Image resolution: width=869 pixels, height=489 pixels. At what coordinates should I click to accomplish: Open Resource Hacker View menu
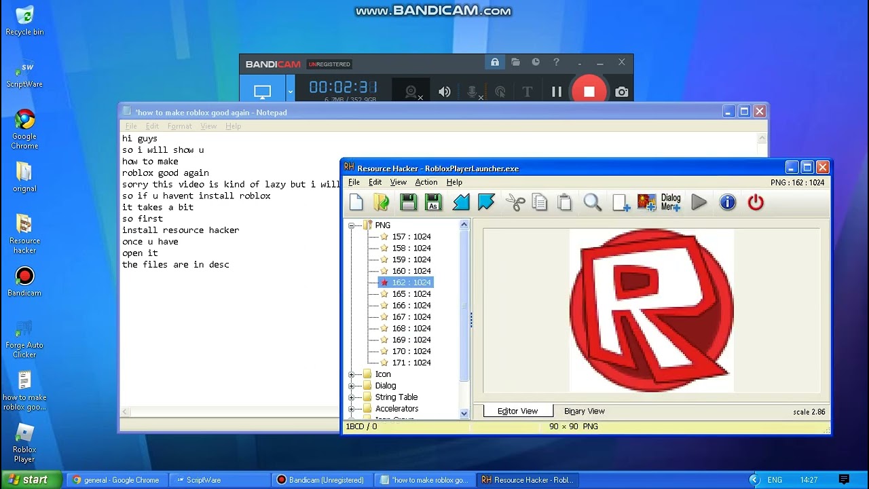click(x=399, y=182)
